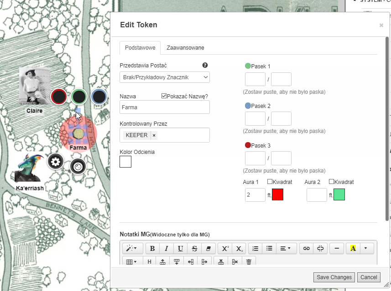This screenshot has width=391, height=291.
Task: Click the Cancel button
Action: coord(369,277)
